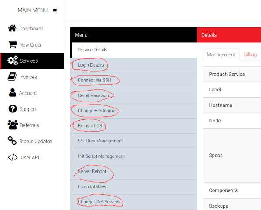Select the Management tab
Image resolution: width=261 pixels, height=210 pixels.
tap(221, 54)
